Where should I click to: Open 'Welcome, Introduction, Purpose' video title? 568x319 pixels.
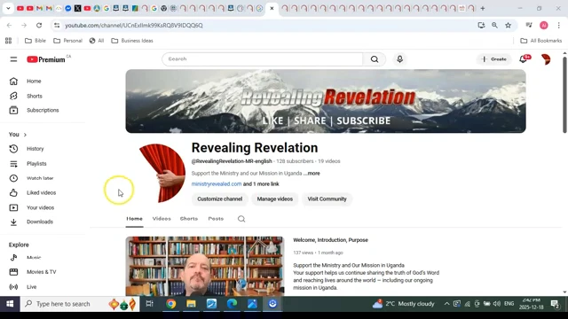(330, 240)
